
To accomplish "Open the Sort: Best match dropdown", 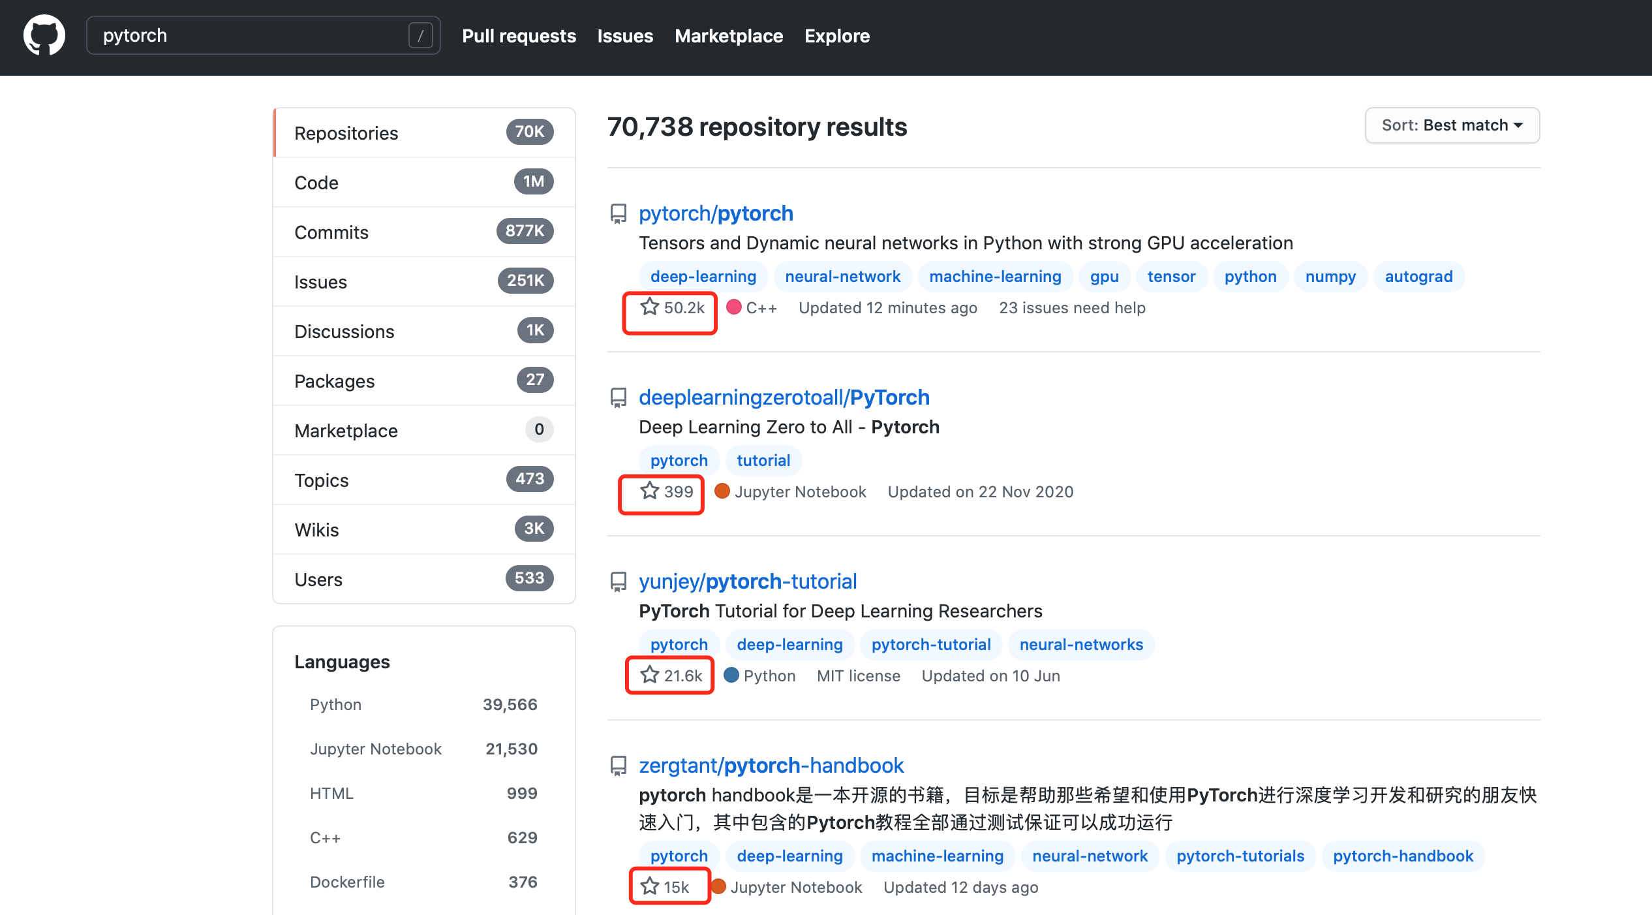I will tap(1452, 125).
